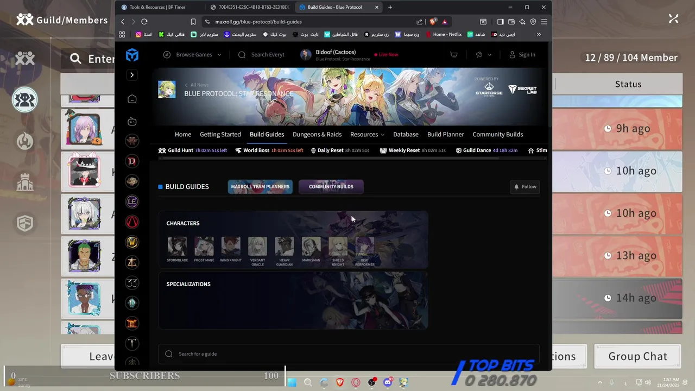
Task: Select the Diablo red D sidebar icon
Action: (x=132, y=161)
